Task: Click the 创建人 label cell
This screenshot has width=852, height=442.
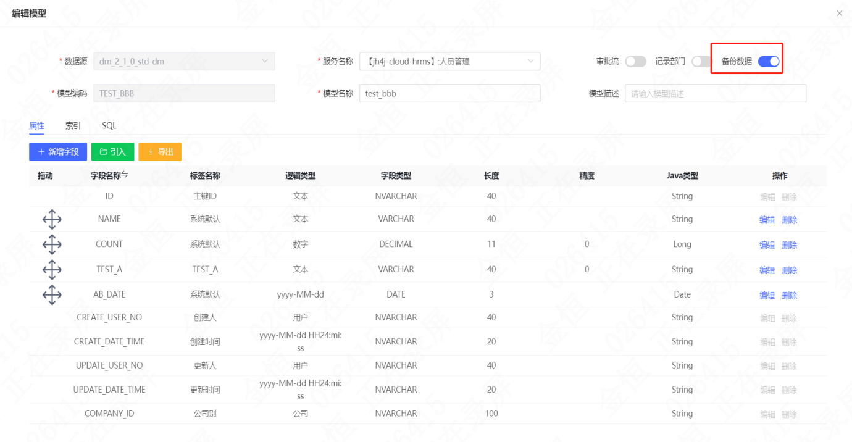Action: point(205,317)
